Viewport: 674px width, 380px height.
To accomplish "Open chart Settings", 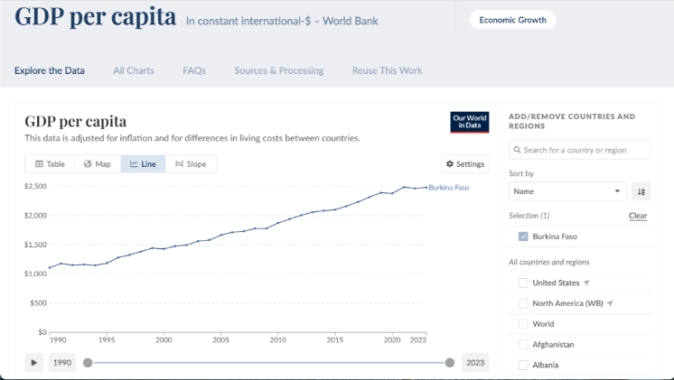I will coord(464,164).
